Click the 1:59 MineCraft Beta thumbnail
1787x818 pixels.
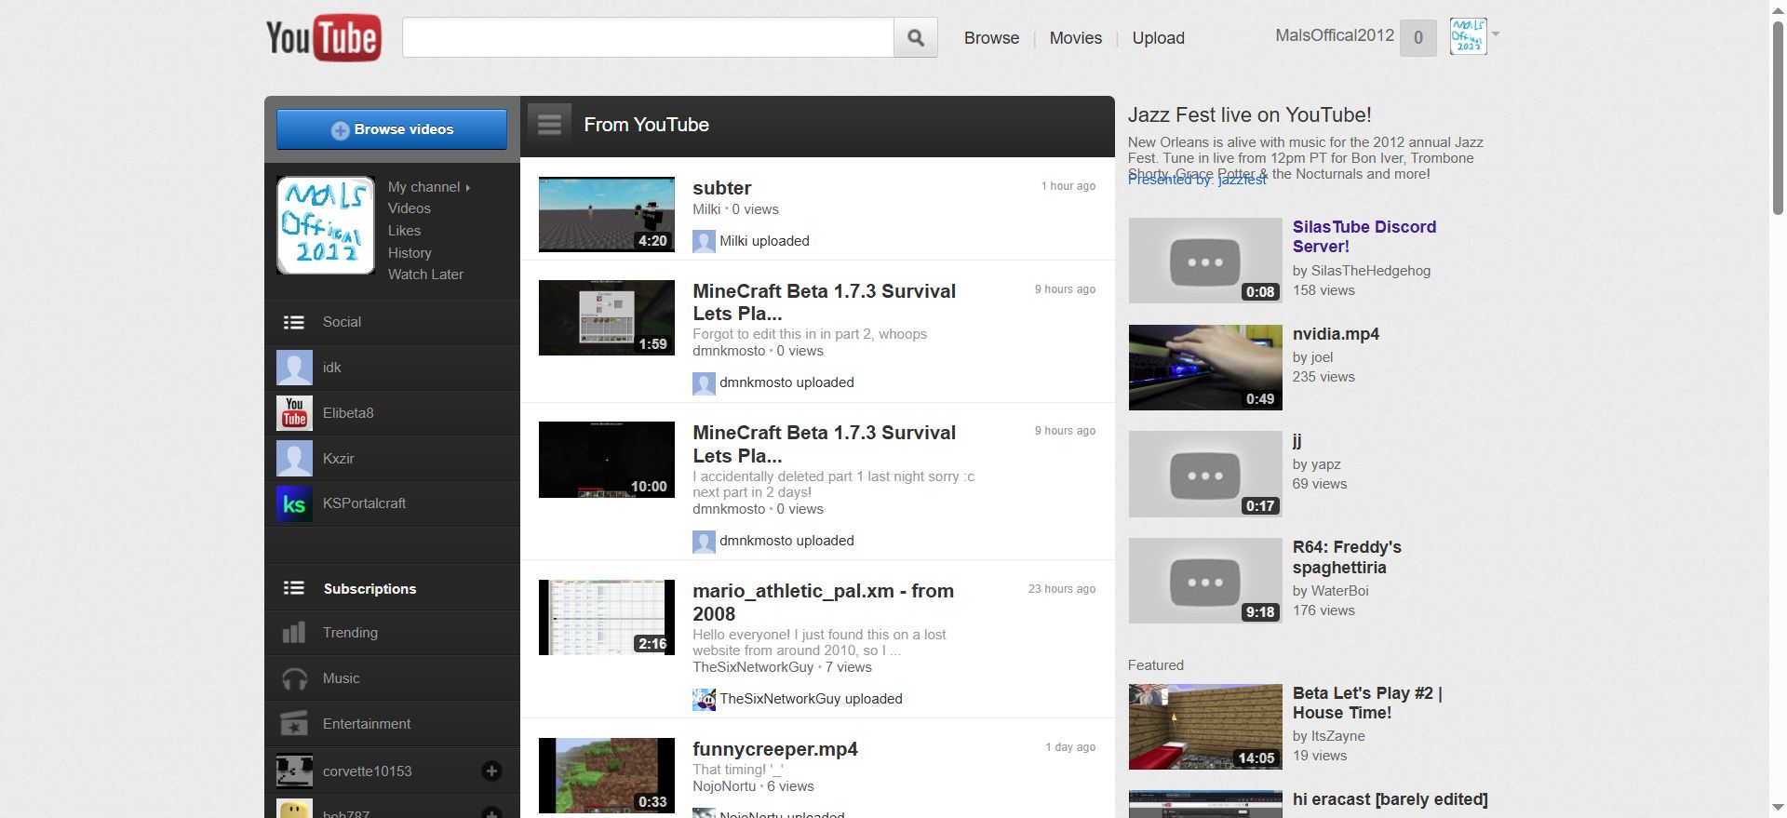pos(607,317)
